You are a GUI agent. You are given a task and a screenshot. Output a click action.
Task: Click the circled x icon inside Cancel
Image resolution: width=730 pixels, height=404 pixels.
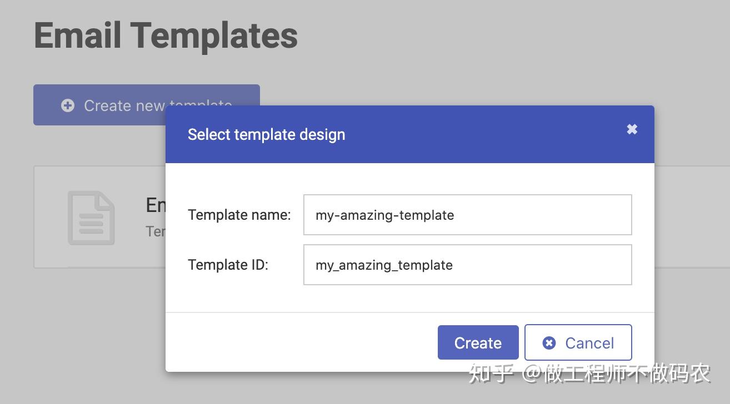pos(549,343)
